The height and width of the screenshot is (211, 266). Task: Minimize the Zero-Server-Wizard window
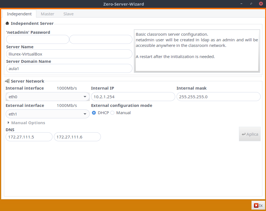point(241,4)
